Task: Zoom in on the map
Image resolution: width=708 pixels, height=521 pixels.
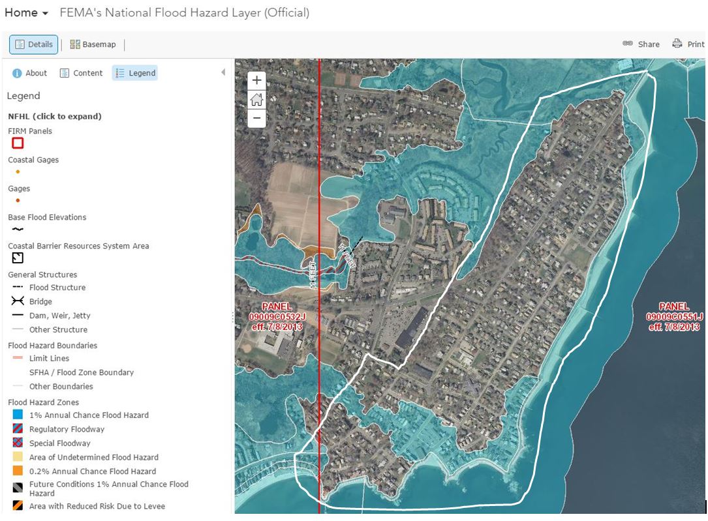Action: click(x=256, y=80)
